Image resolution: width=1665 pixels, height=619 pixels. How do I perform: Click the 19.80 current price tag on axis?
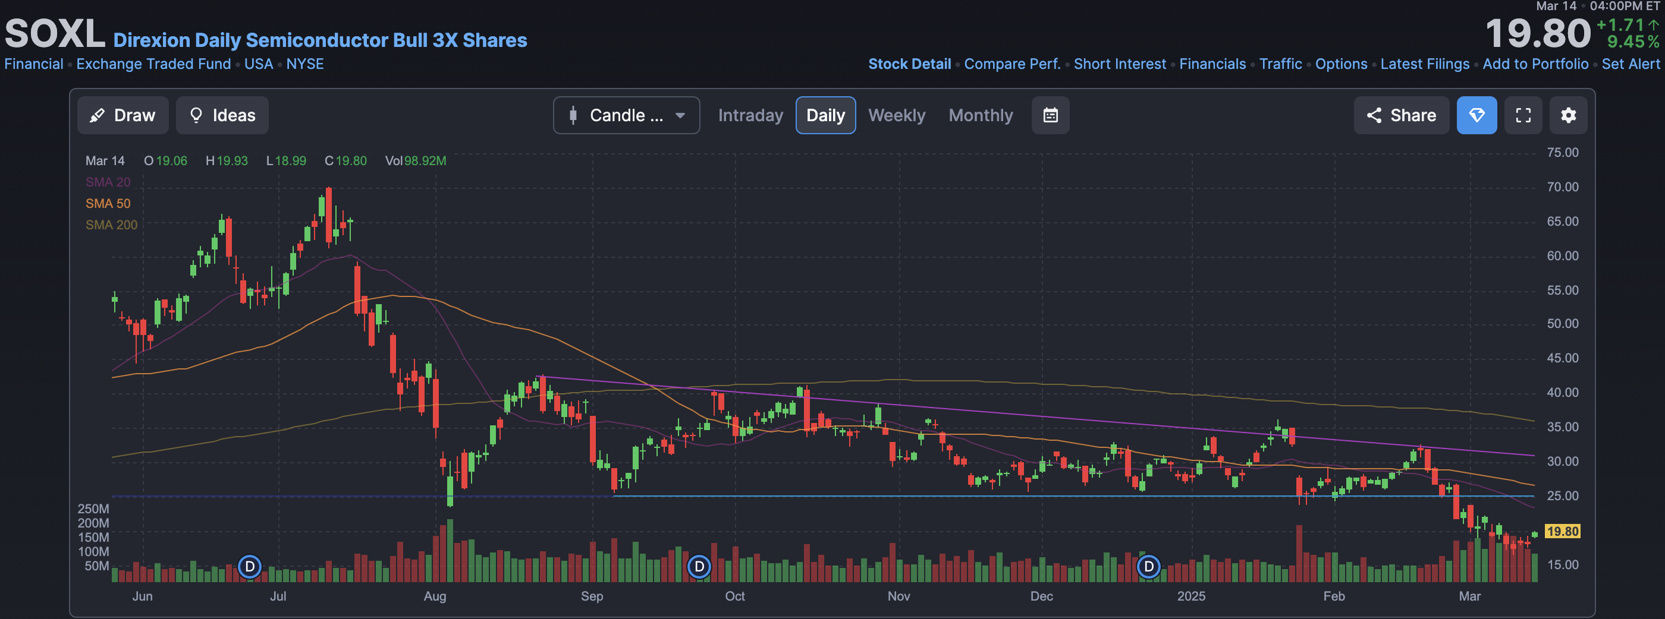pyautogui.click(x=1562, y=531)
